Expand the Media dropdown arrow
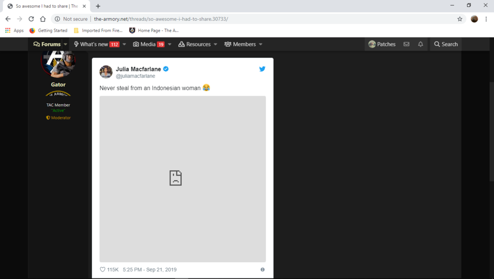 point(170,45)
